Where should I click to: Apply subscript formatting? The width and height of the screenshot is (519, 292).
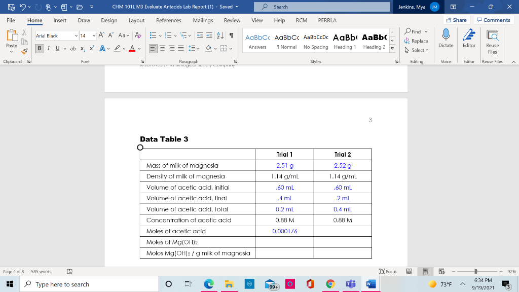pos(82,49)
